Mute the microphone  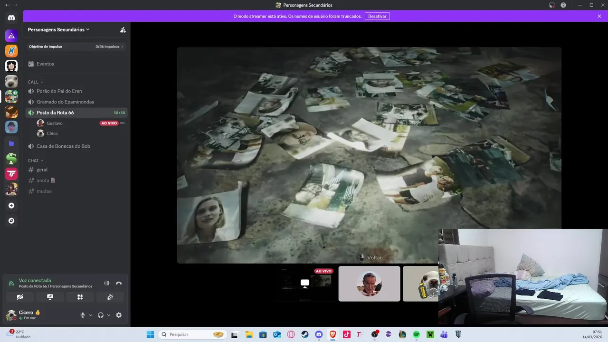coord(83,315)
